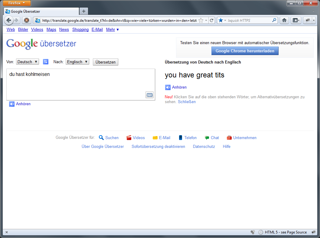Go back with the browser back arrow
The width and height of the screenshot is (320, 238).
pos(8,20)
